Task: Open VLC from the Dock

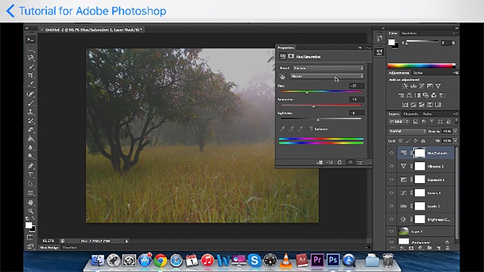Action: click(286, 260)
